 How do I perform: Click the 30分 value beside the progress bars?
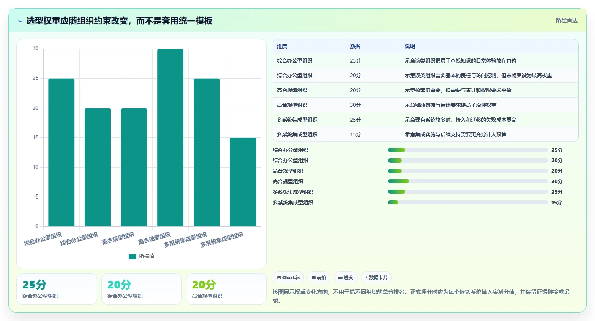coord(557,182)
